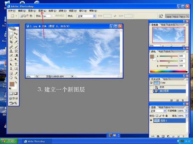
Task: Select the Notes tool
Action: pyautogui.click(x=11, y=74)
